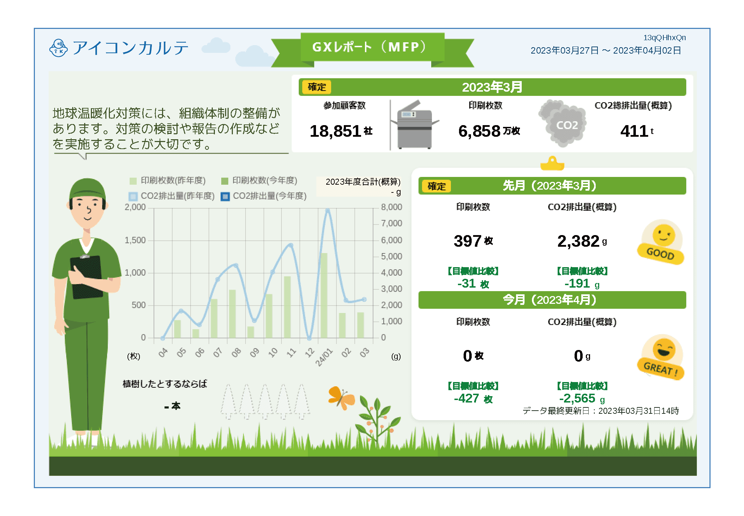The height and width of the screenshot is (516, 744).
Task: Select the 今月（2023年4月）header
Action: point(552,300)
